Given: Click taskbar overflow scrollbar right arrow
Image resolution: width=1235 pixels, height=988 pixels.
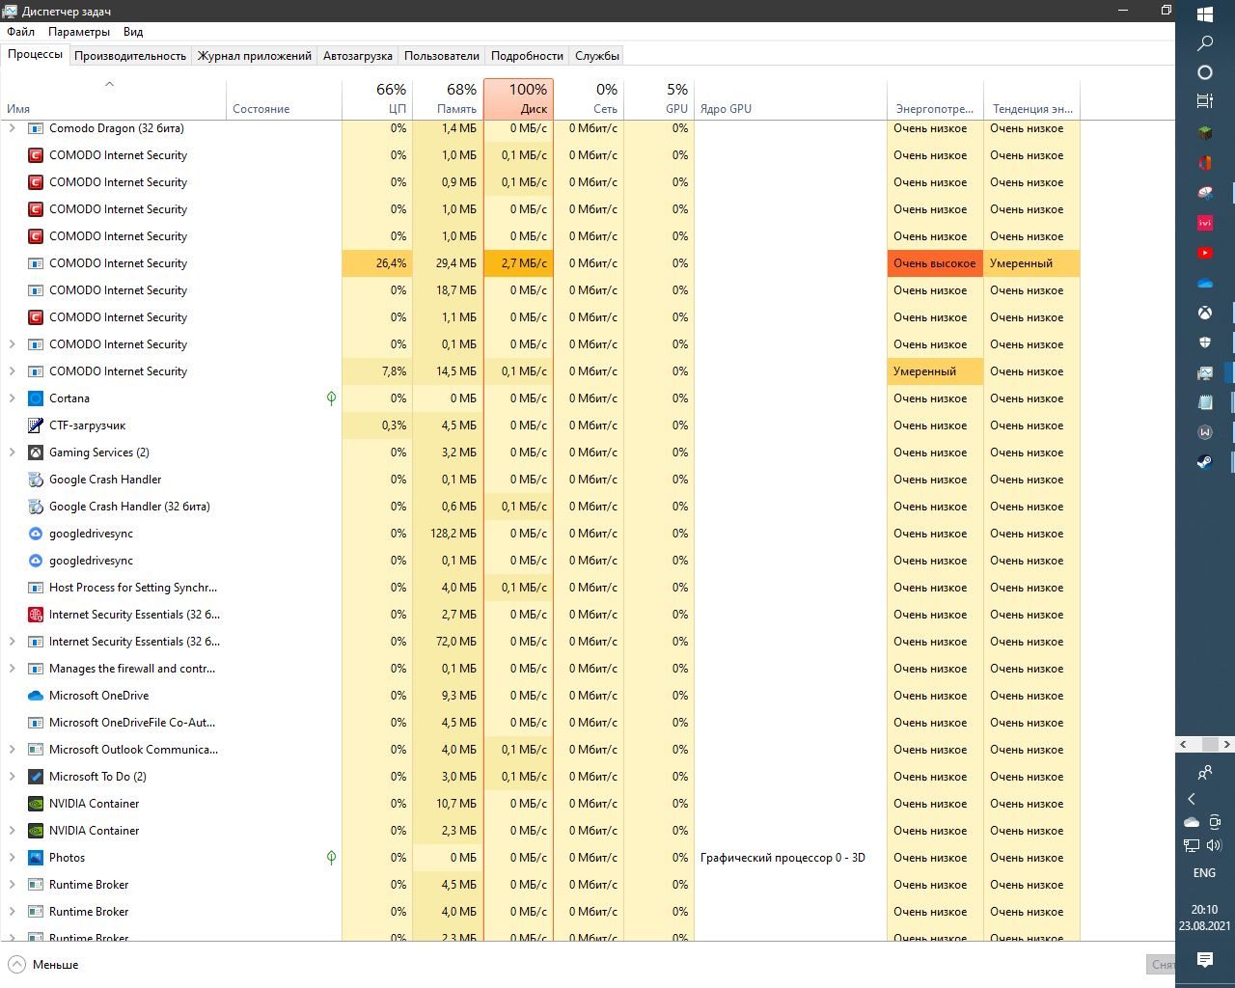Looking at the screenshot, I should click(x=1226, y=744).
